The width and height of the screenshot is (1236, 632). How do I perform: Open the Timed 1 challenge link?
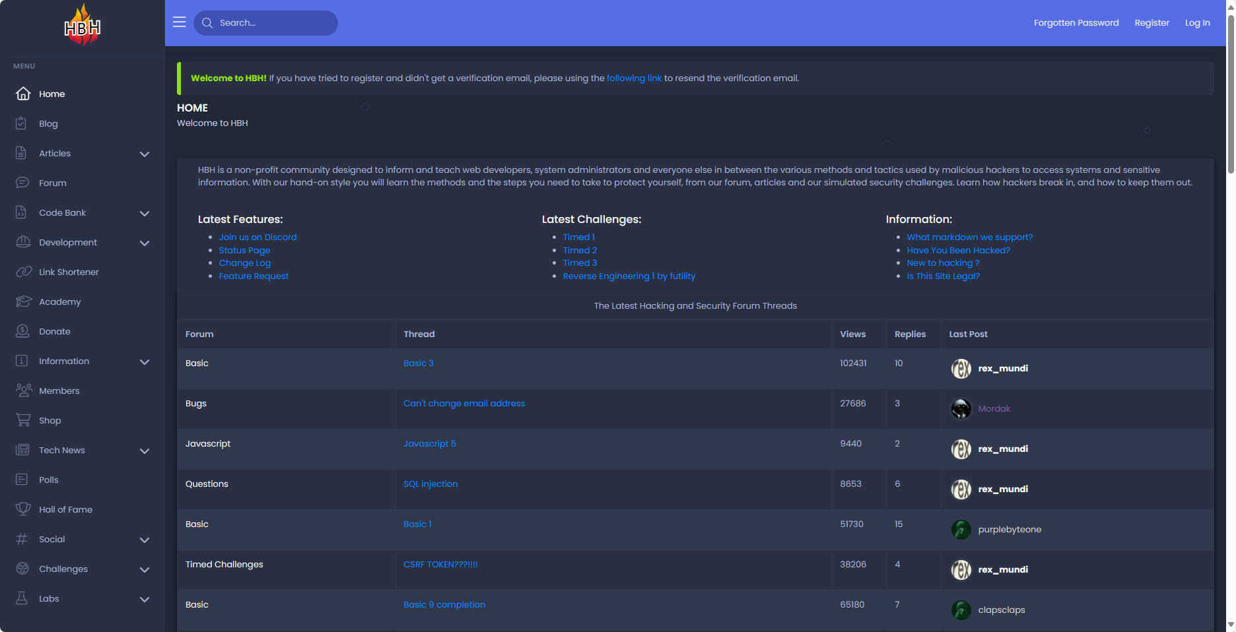coord(578,237)
